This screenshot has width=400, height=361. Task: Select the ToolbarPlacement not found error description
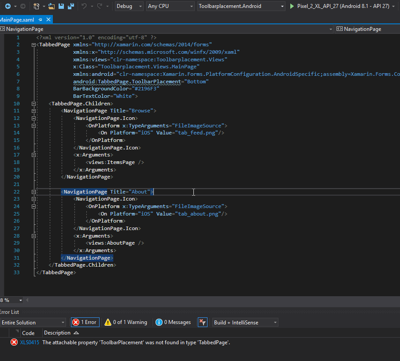(x=136, y=342)
